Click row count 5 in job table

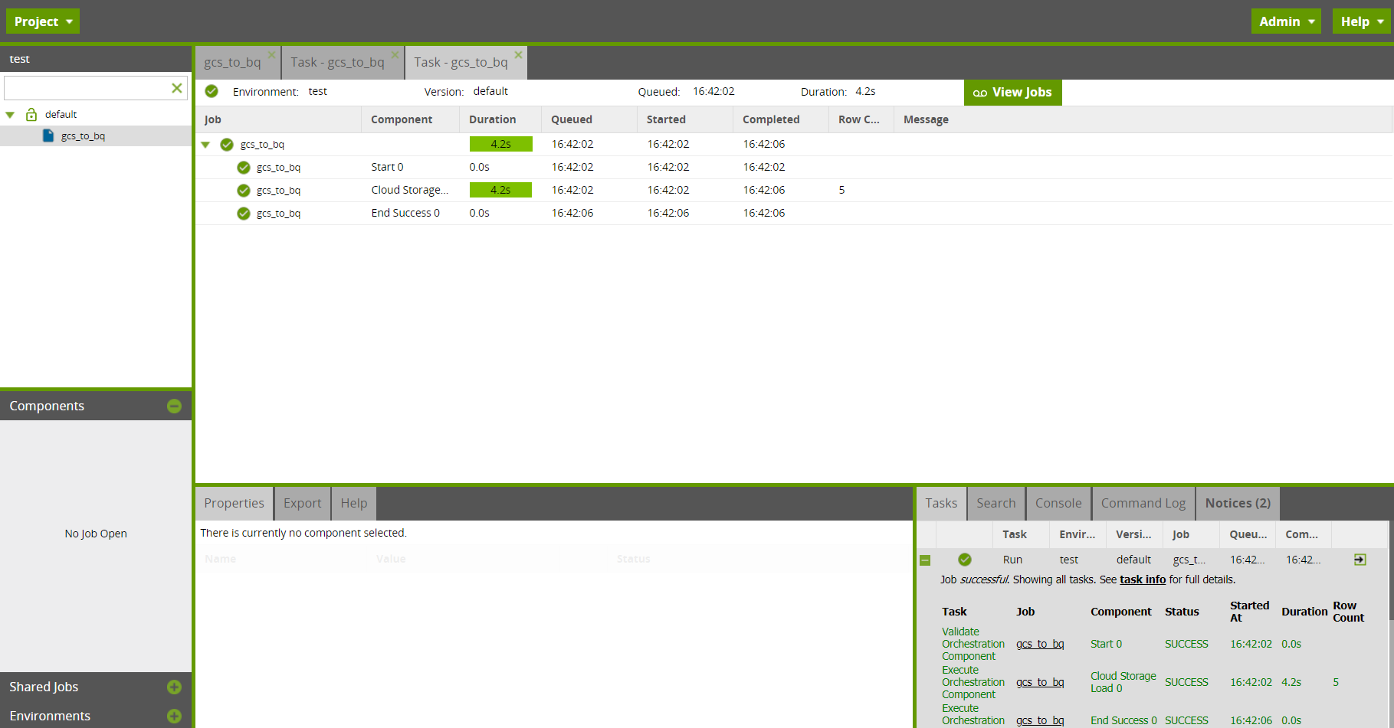coord(841,190)
